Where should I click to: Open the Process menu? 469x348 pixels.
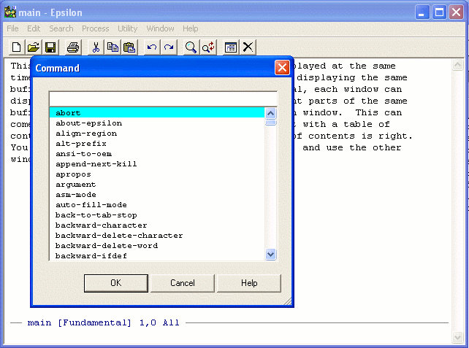(95, 28)
